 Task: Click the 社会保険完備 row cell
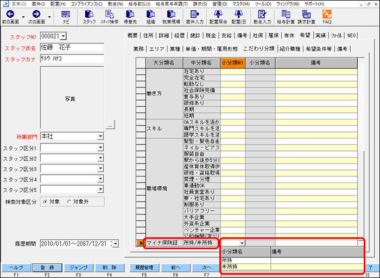pyautogui.click(x=201, y=91)
